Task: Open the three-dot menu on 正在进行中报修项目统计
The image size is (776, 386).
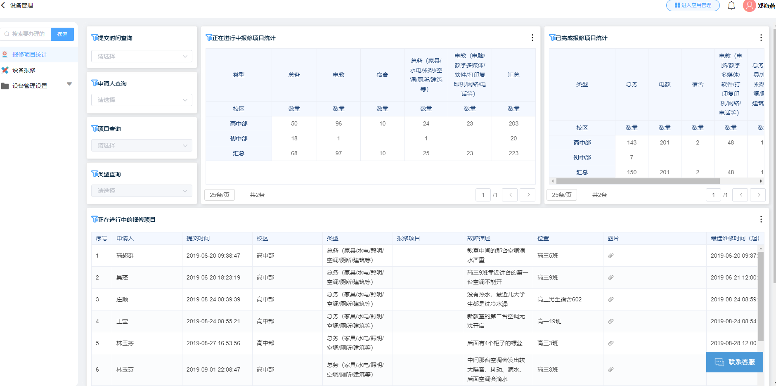Action: tap(532, 38)
